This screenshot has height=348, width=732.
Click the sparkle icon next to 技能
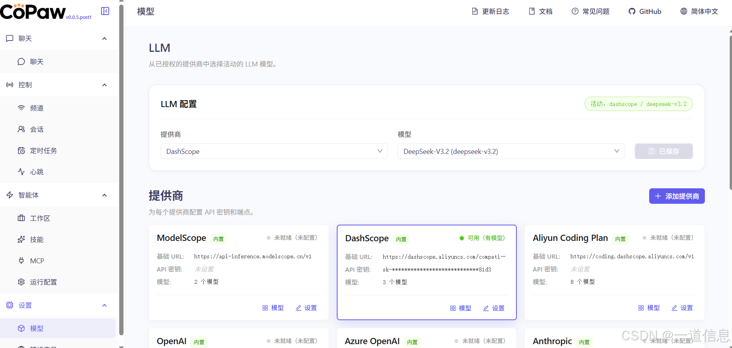21,239
